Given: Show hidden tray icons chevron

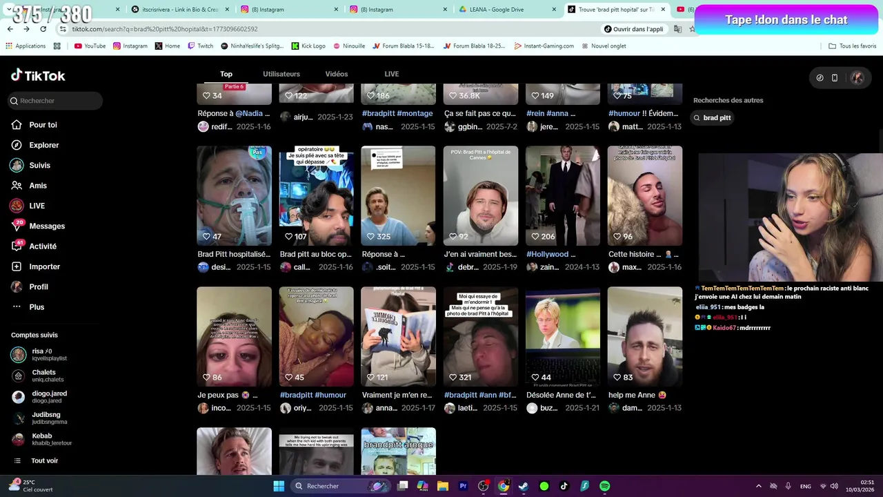Looking at the screenshot, I should click(x=758, y=486).
